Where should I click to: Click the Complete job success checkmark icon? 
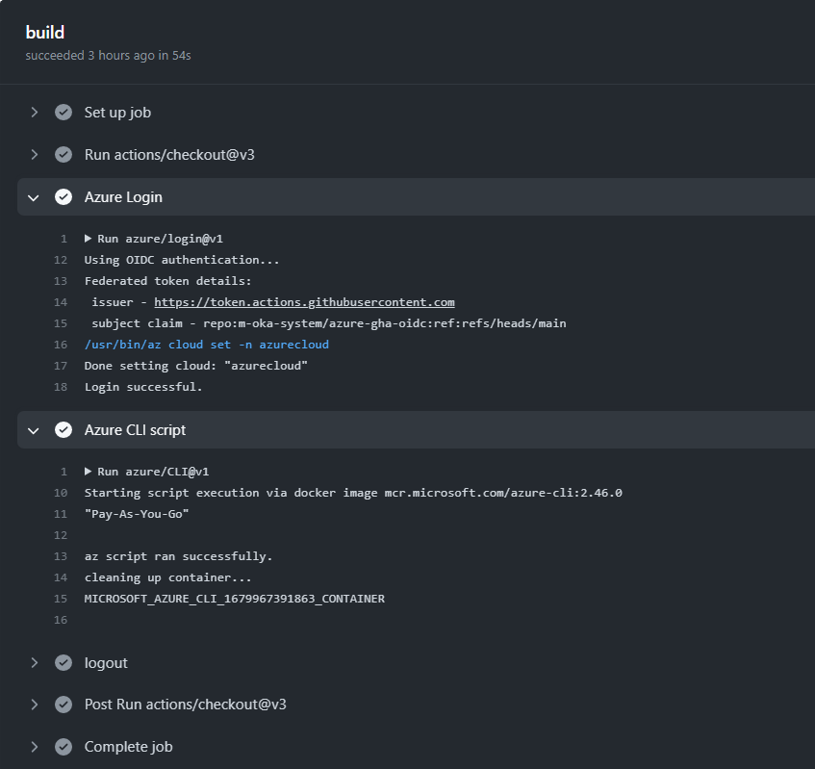pyautogui.click(x=64, y=747)
